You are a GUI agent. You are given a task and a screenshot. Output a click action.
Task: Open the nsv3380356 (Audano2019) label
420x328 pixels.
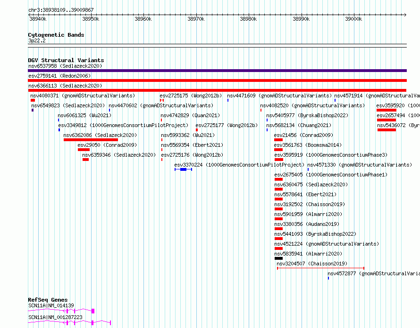coord(307,224)
